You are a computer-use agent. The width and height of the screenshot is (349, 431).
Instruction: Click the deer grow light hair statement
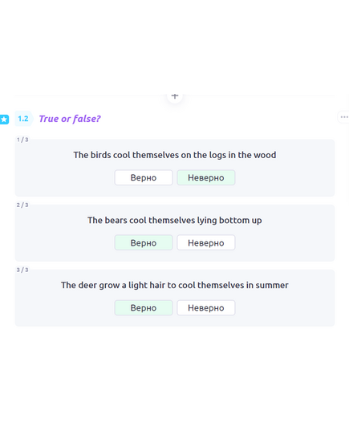pyautogui.click(x=175, y=285)
